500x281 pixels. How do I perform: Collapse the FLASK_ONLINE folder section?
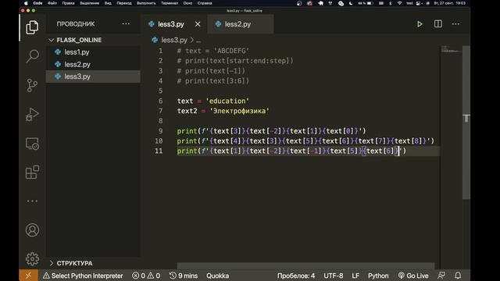(x=93, y=40)
